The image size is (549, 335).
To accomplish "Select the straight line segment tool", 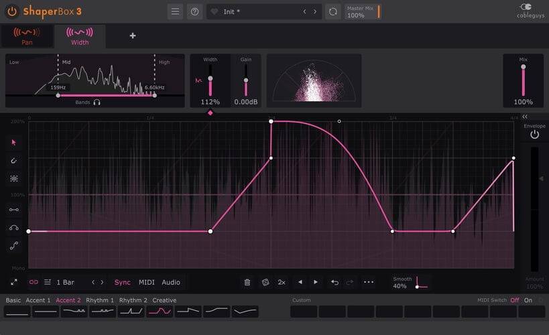I will [13, 210].
